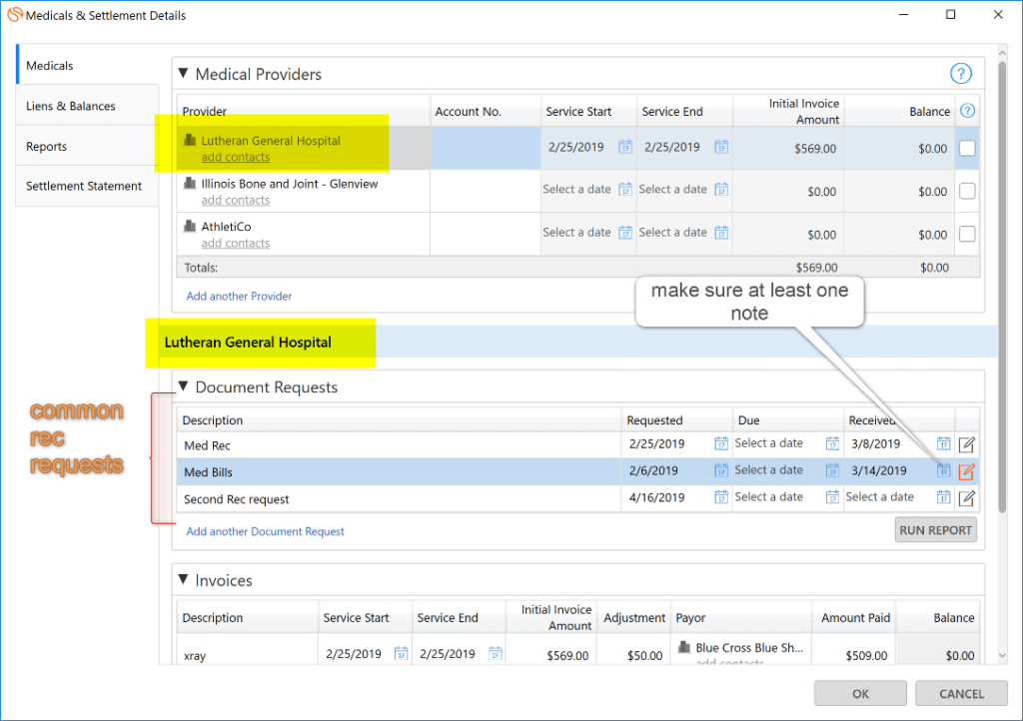
Task: Click the Med Rec description cell
Action: tap(399, 445)
